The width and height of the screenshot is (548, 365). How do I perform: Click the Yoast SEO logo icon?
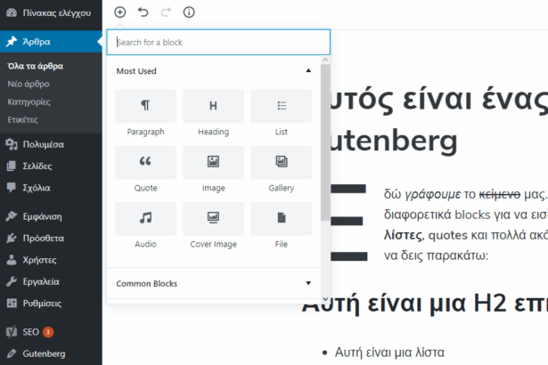point(12,332)
